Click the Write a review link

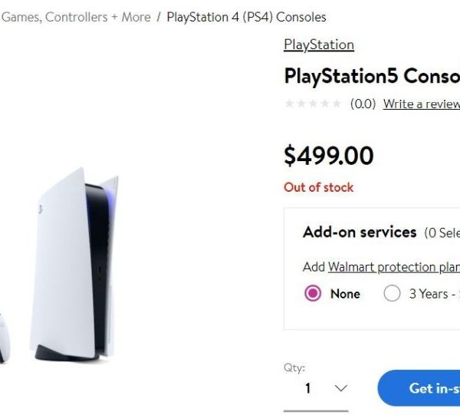point(421,104)
